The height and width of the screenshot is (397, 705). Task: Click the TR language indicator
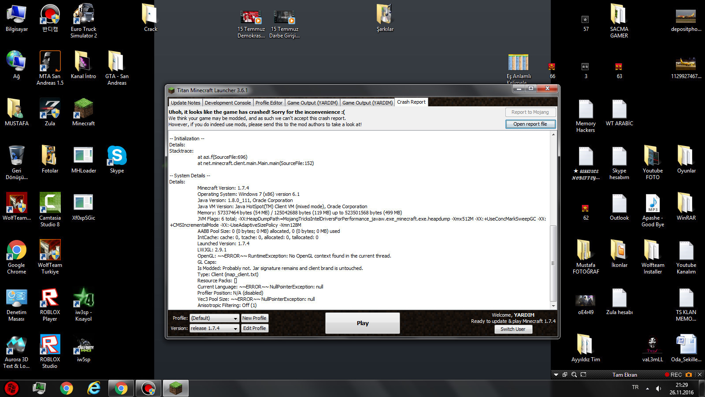635,387
